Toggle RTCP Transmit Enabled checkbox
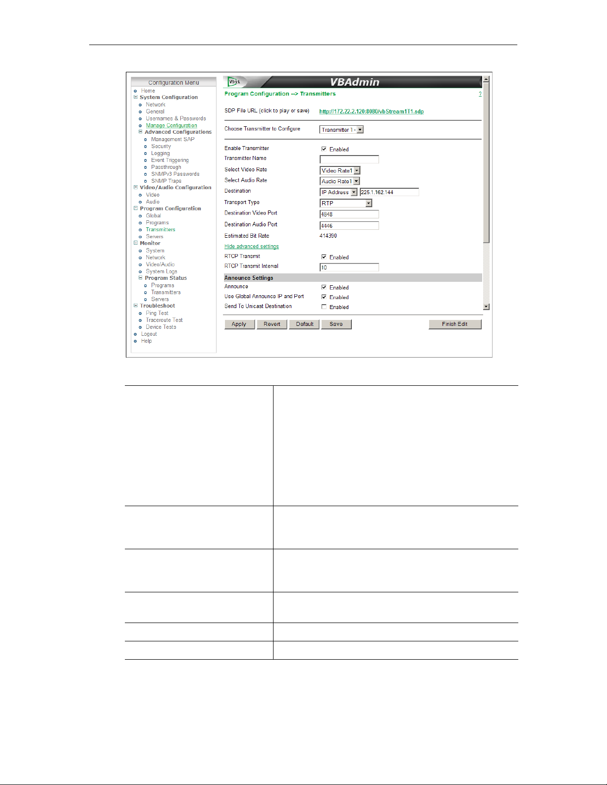 (x=324, y=257)
